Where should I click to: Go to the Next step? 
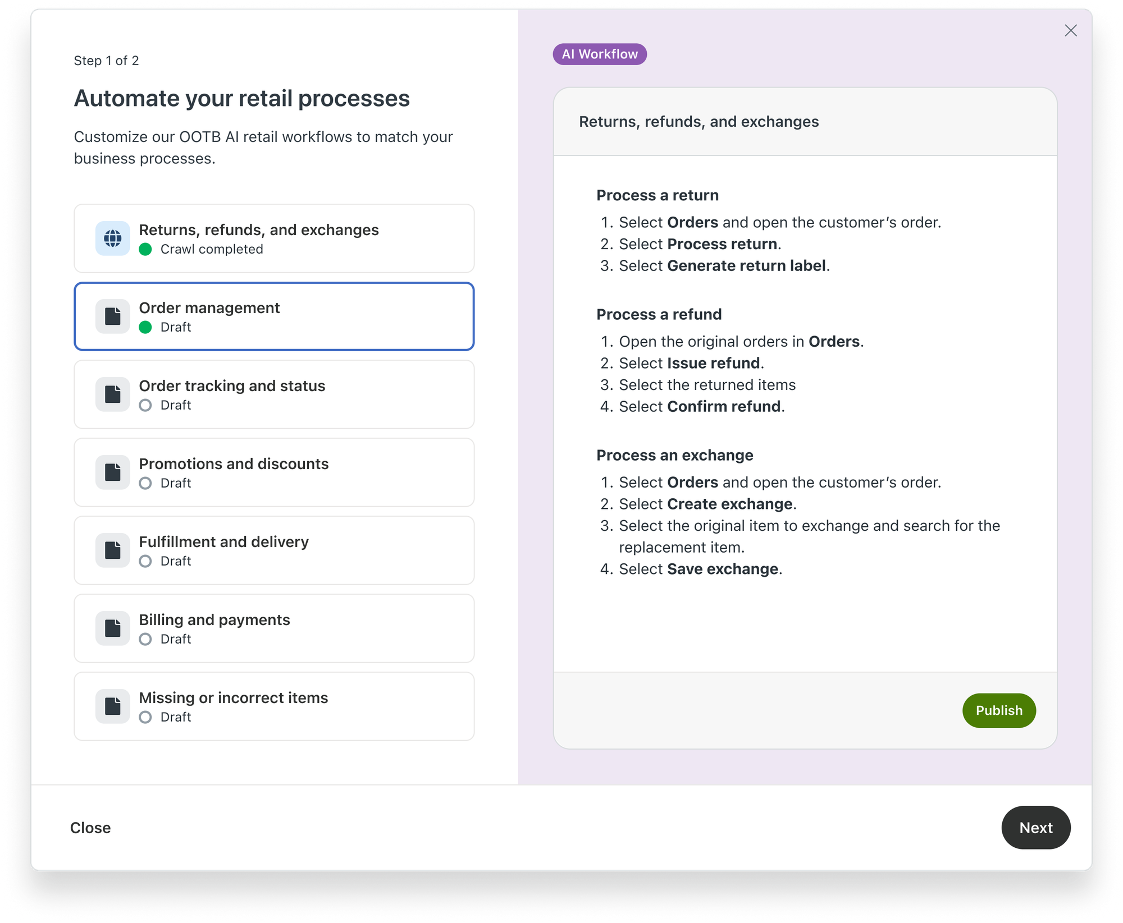[1036, 828]
